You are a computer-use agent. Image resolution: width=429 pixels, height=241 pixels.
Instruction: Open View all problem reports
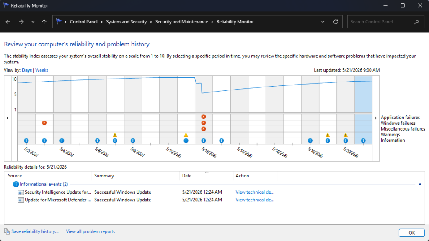pos(90,231)
